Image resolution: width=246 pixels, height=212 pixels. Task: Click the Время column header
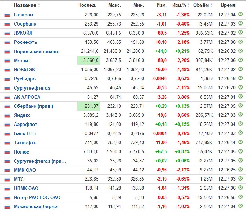tap(228, 5)
